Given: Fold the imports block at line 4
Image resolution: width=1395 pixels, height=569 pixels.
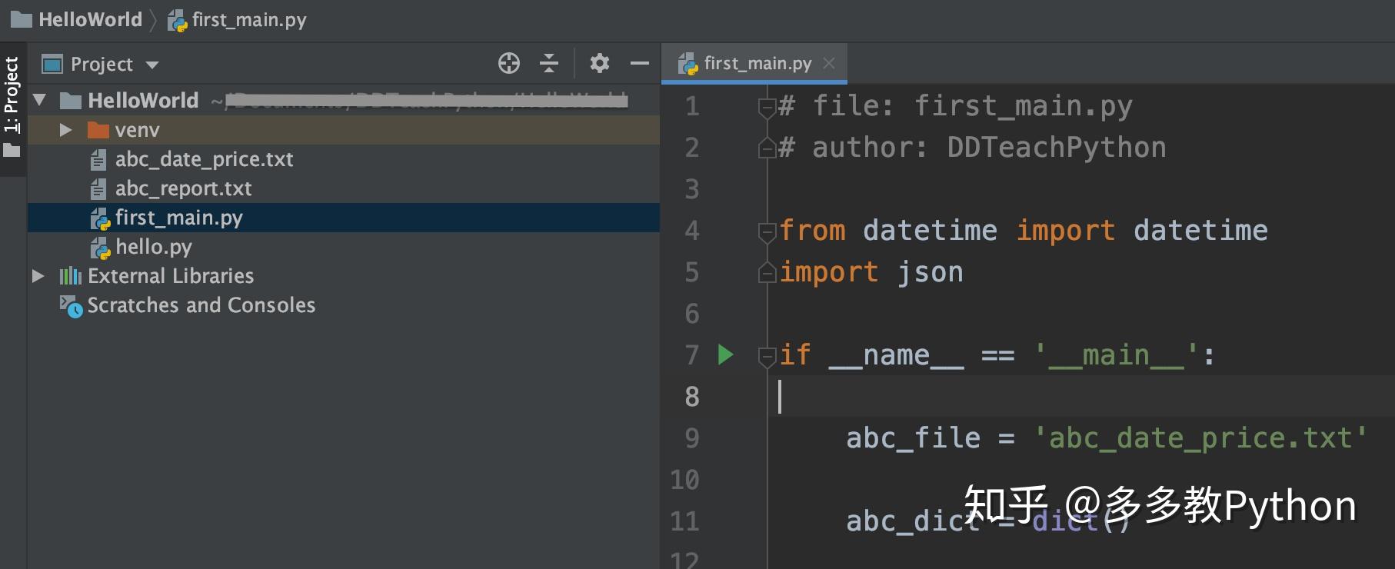Looking at the screenshot, I should pyautogui.click(x=767, y=231).
